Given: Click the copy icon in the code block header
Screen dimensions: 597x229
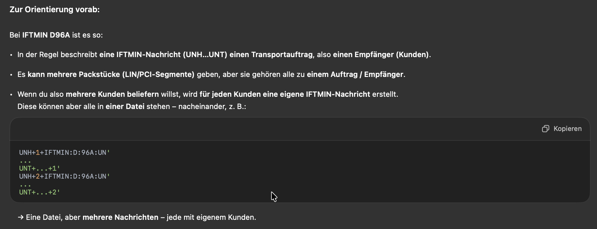Looking at the screenshot, I should tap(545, 129).
